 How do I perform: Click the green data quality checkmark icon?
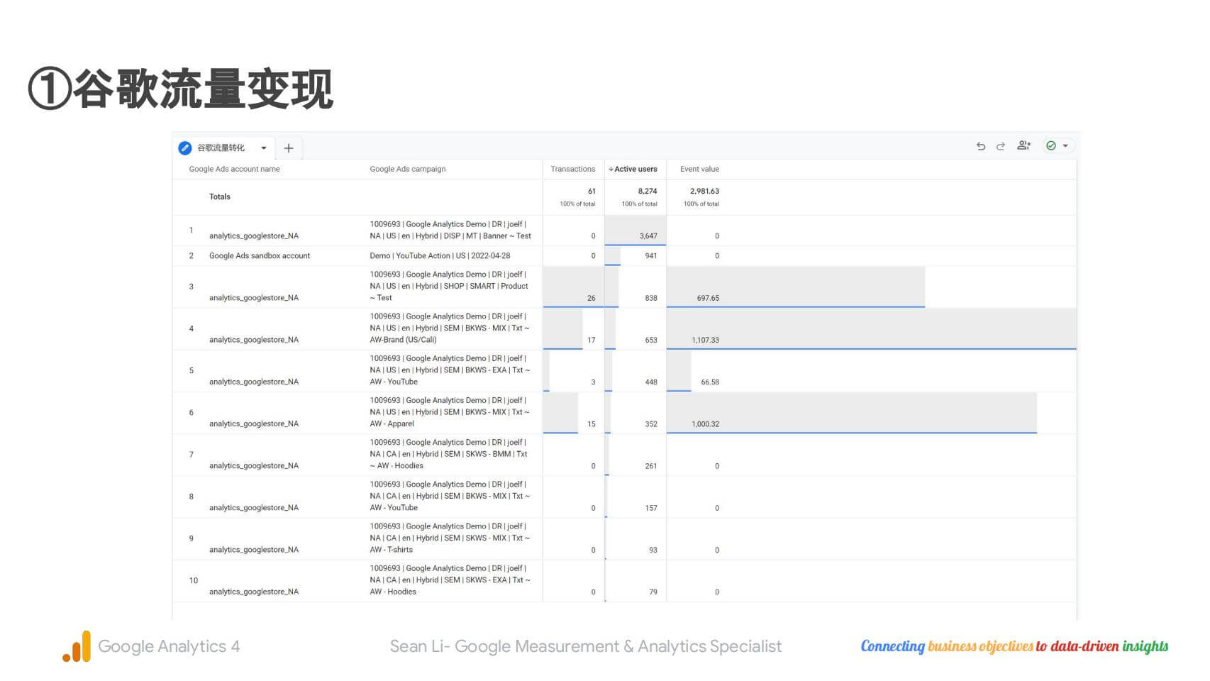point(1050,145)
